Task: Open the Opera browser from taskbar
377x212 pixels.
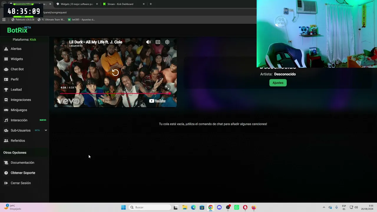Action: 245,207
